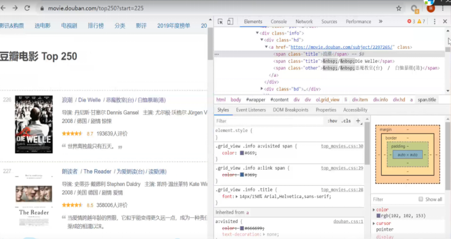Open the Event Listeners sub-tab

251,110
